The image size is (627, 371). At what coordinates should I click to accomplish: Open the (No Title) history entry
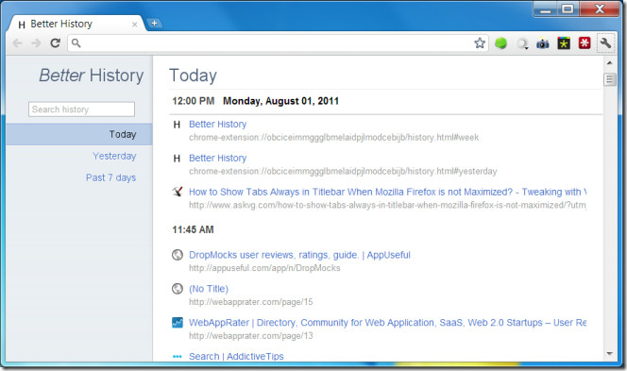[209, 289]
